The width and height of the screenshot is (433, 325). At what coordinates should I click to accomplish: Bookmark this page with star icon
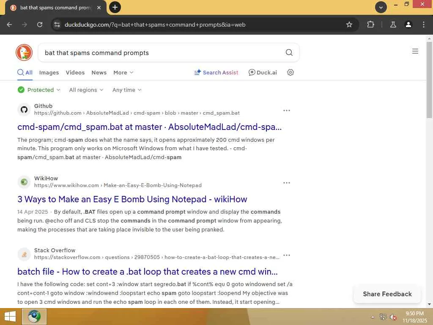click(x=349, y=25)
